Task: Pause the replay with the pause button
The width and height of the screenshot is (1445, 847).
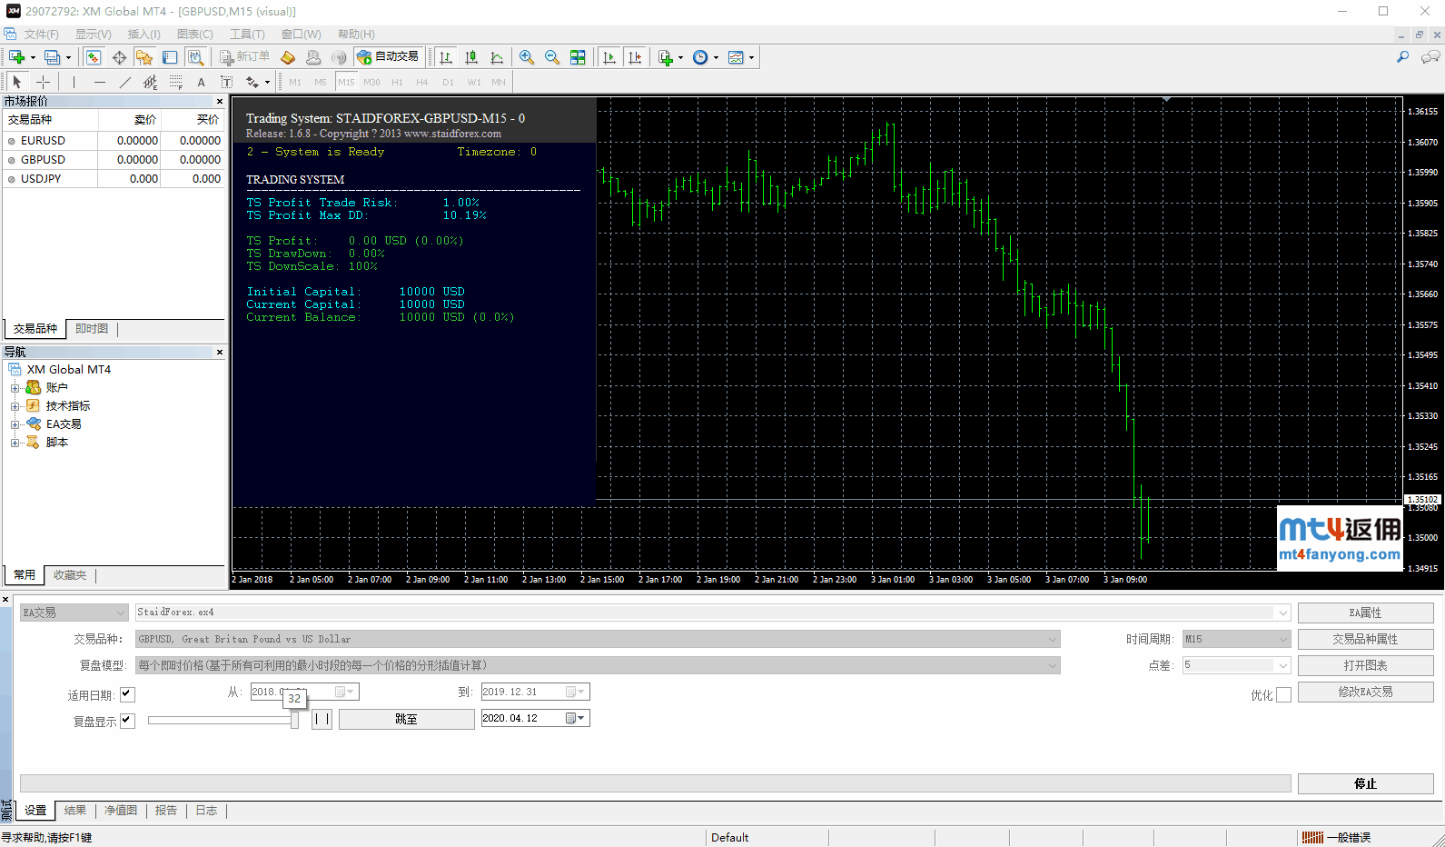Action: pyautogui.click(x=322, y=719)
